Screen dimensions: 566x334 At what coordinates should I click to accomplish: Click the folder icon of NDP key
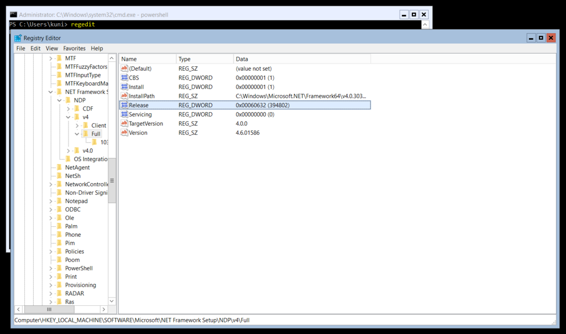click(x=68, y=100)
